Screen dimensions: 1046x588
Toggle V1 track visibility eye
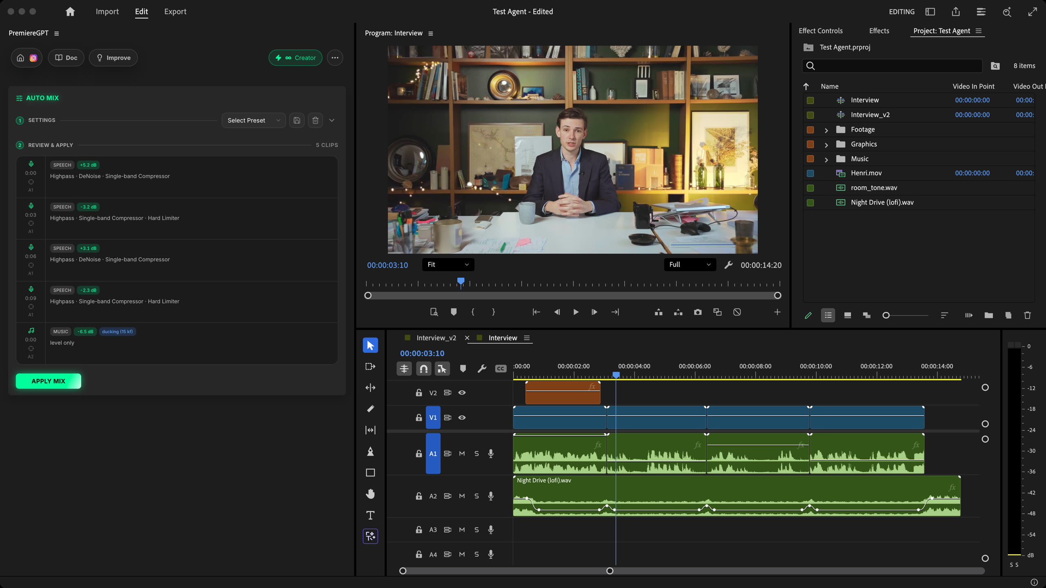coord(462,417)
